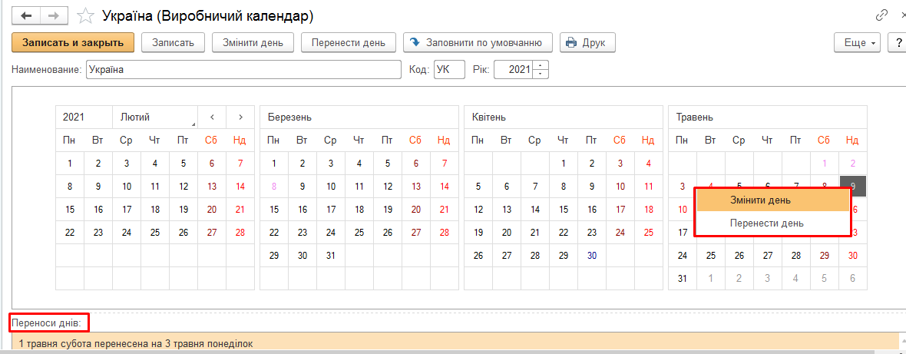
Task: Choose Змінити день in context menu
Action: pos(772,200)
